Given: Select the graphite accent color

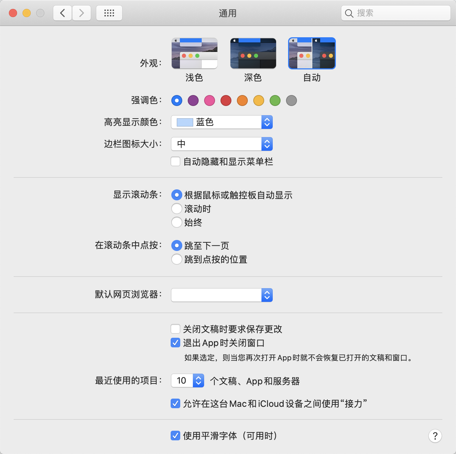Looking at the screenshot, I should pyautogui.click(x=291, y=101).
